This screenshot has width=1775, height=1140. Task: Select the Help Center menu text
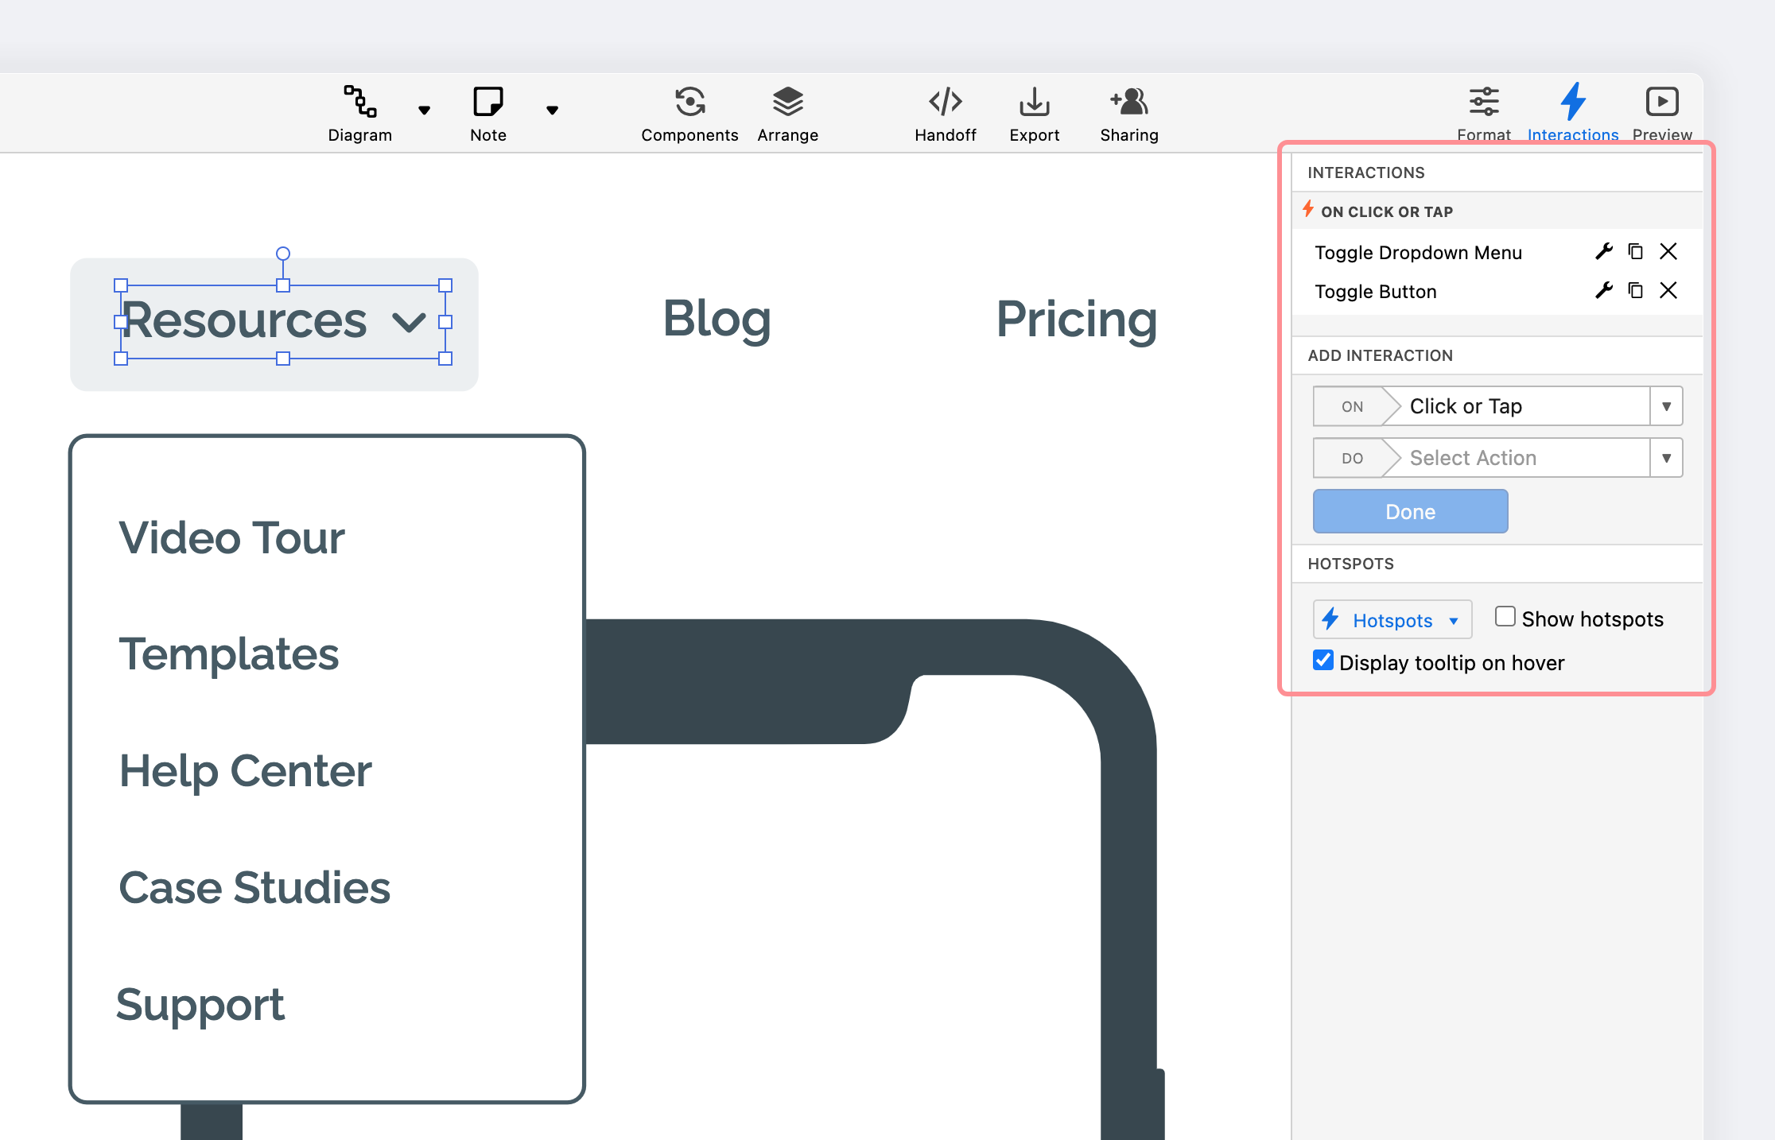pyautogui.click(x=245, y=771)
